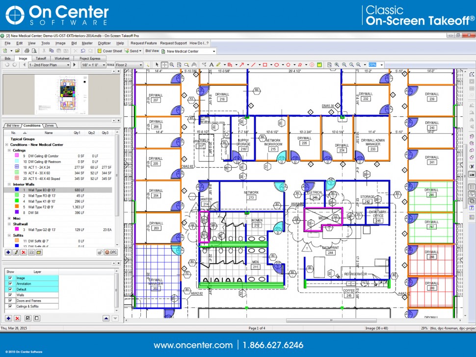Click Request Support link
476x357 pixels.
click(173, 43)
